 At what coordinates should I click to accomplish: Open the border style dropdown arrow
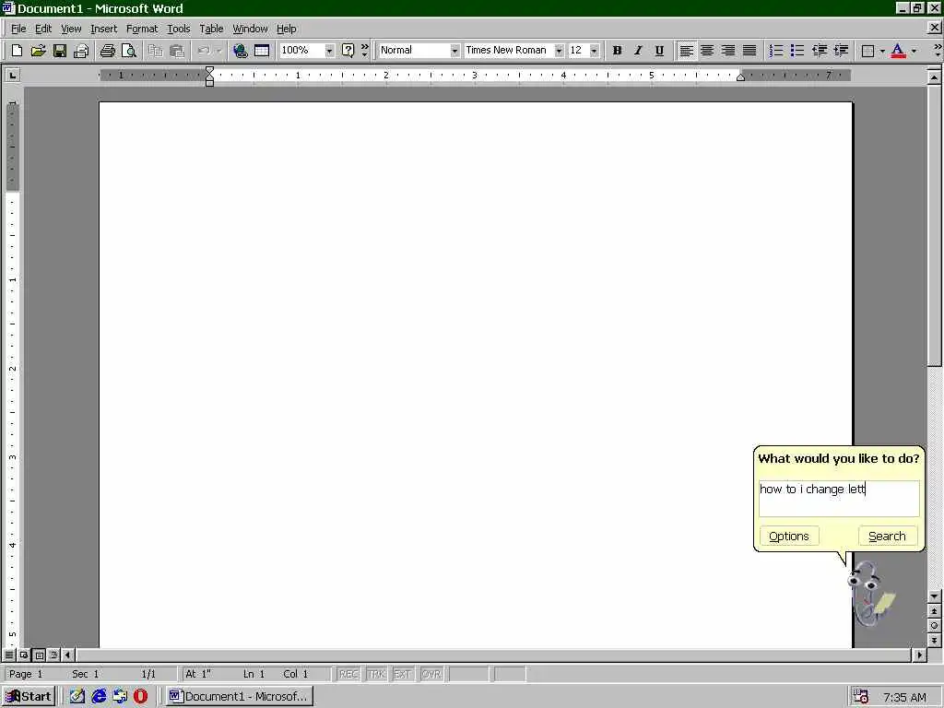coord(882,51)
